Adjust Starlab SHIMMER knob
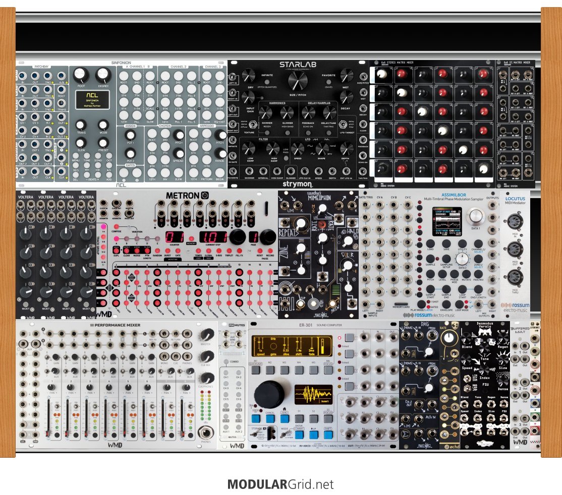The width and height of the screenshot is (562, 495). click(265, 113)
